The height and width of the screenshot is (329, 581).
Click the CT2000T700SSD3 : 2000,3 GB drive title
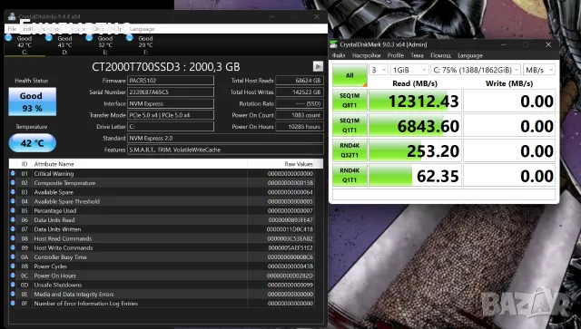pyautogui.click(x=165, y=66)
